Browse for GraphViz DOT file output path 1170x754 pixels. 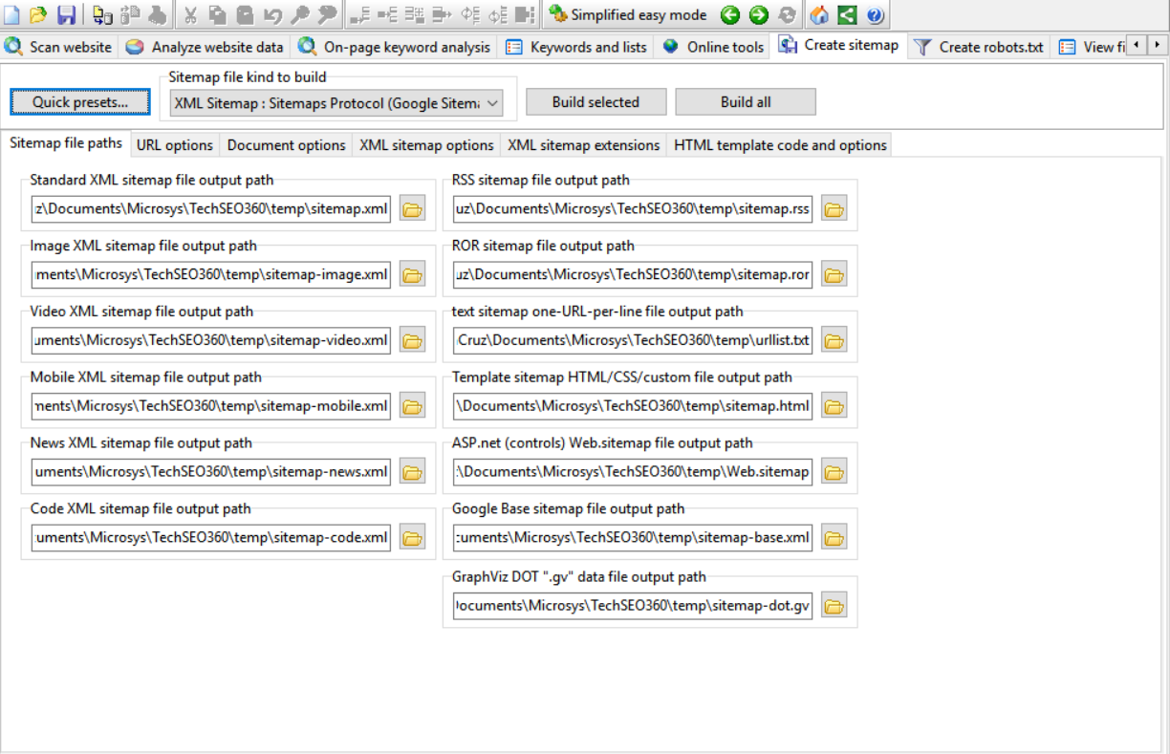834,606
